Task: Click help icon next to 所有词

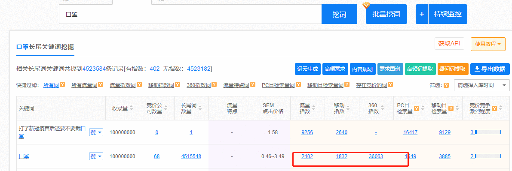Action: click(62, 85)
